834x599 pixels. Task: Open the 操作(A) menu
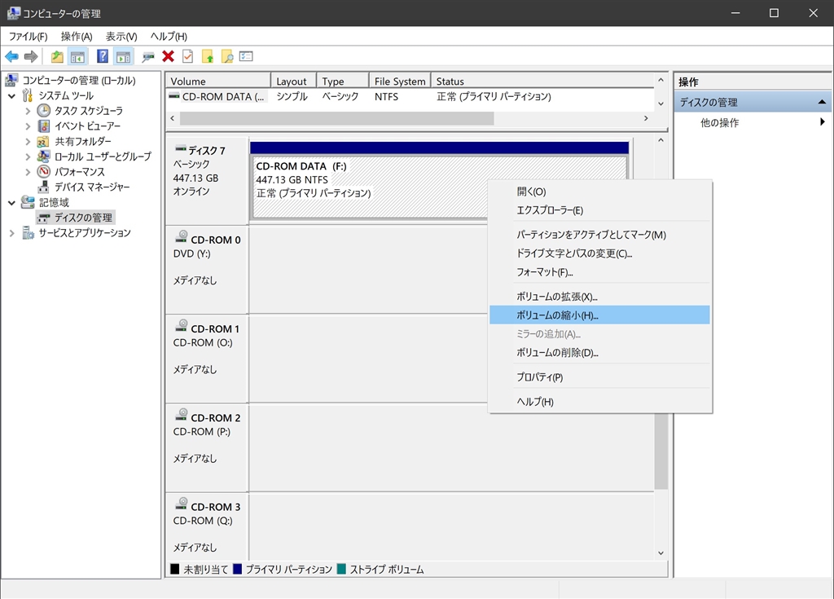[x=77, y=36]
